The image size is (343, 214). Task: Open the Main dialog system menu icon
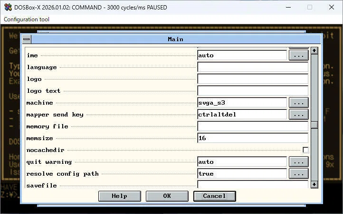coord(27,39)
